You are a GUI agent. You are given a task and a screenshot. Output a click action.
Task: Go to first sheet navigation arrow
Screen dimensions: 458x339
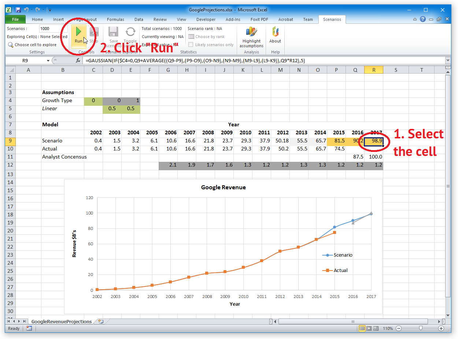tap(9, 321)
